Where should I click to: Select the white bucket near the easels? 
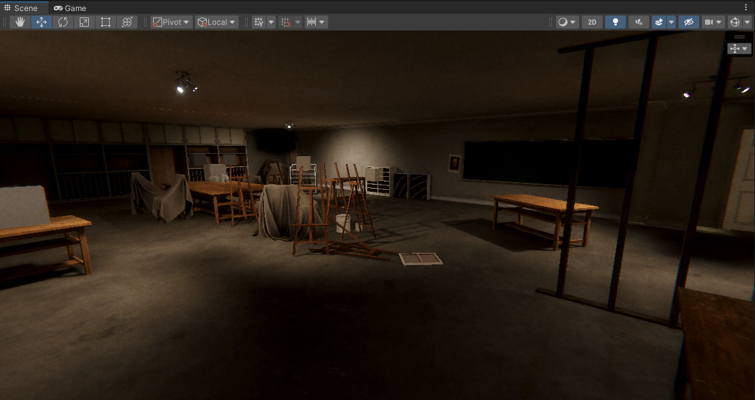[343, 224]
